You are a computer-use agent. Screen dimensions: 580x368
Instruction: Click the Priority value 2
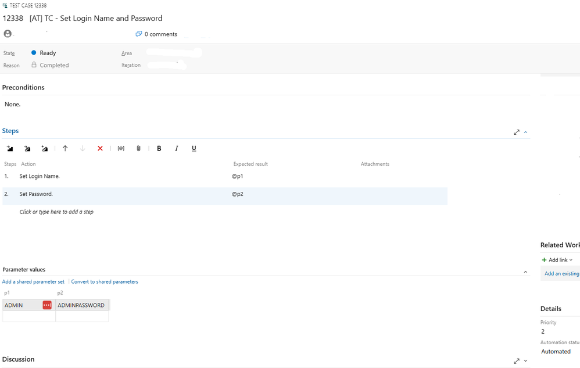(543, 332)
